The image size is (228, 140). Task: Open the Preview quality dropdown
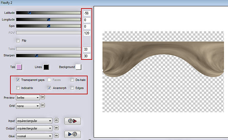(x=28, y=98)
